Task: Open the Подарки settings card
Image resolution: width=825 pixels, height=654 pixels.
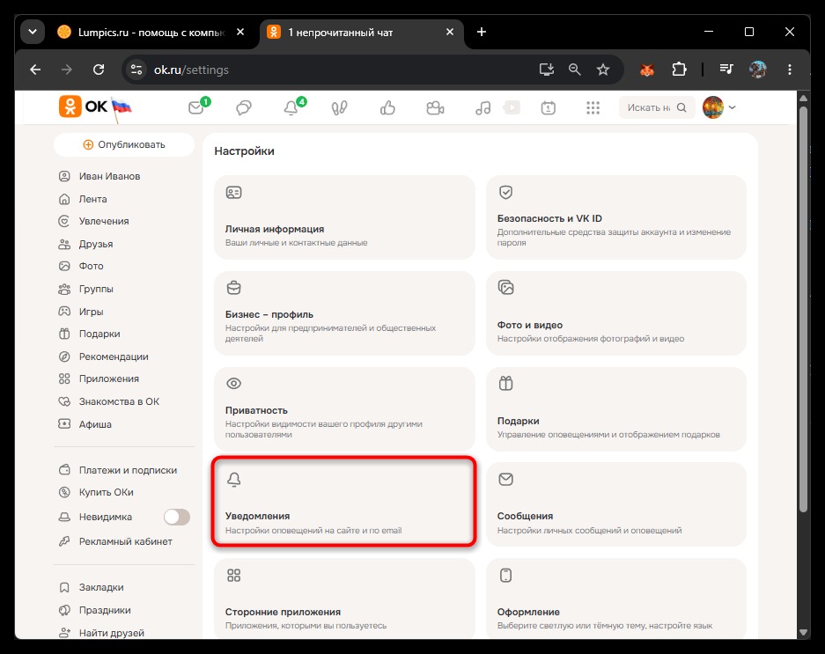Action: [x=616, y=408]
